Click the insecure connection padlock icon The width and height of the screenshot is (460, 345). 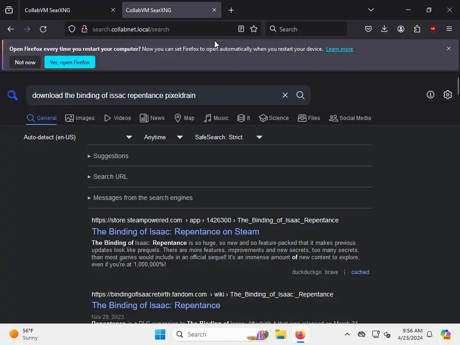pyautogui.click(x=84, y=29)
